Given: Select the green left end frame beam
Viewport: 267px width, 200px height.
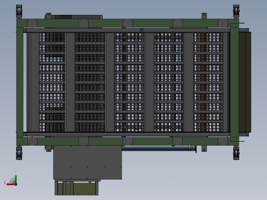Looking at the screenshot, I should [20, 82].
